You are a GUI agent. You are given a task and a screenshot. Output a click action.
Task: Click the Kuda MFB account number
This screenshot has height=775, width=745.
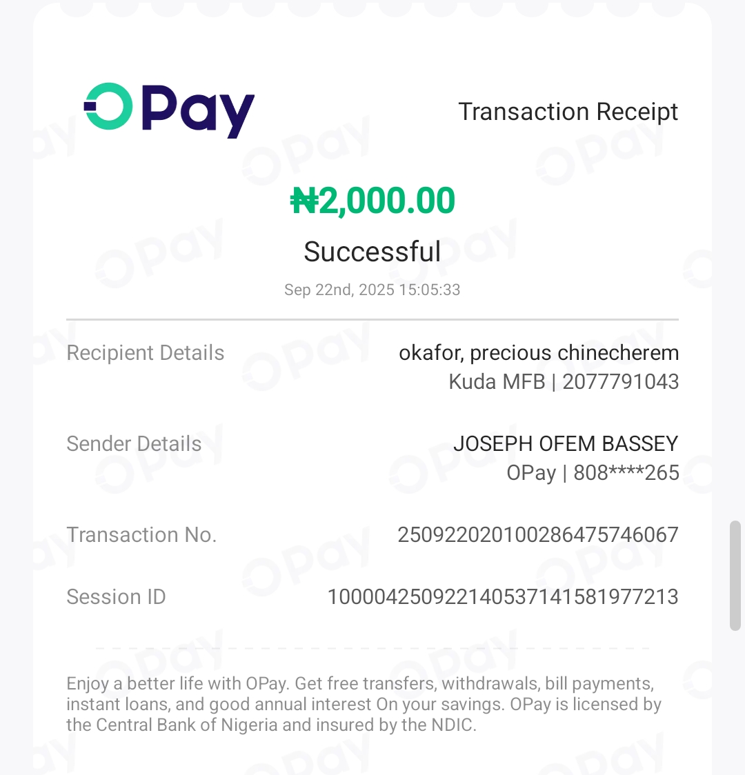tap(564, 382)
